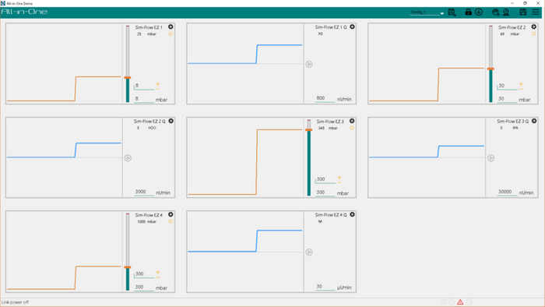Image resolution: width=545 pixels, height=307 pixels.
Task: Click the greyed arrow icon right of warning triangle
Action: coord(469,302)
